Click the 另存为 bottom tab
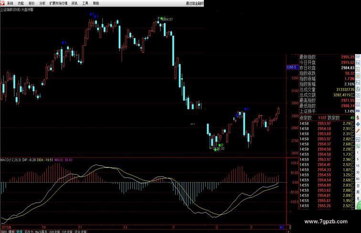Viewport: 361px width, 233px height. 29,232
